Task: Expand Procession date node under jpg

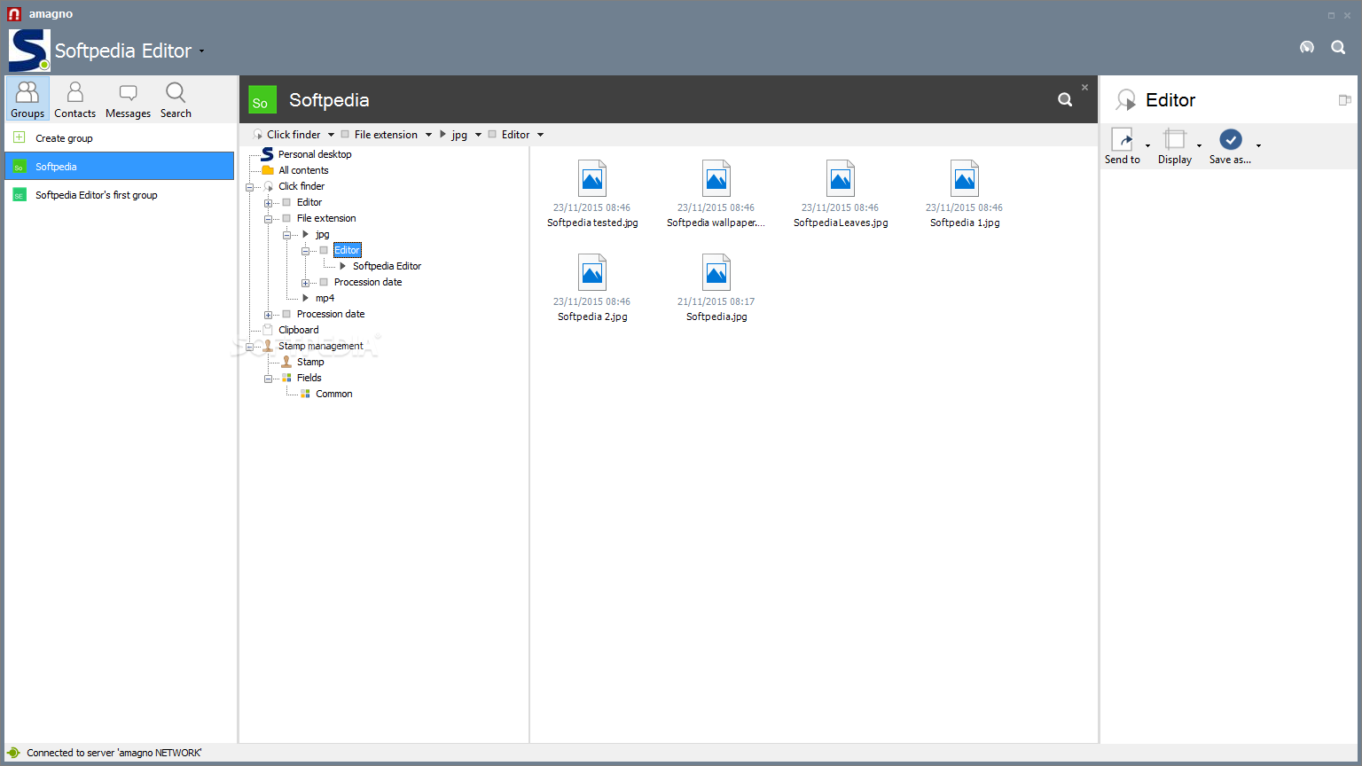Action: [305, 283]
